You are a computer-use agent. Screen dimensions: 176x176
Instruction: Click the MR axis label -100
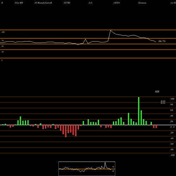coord(172,155)
